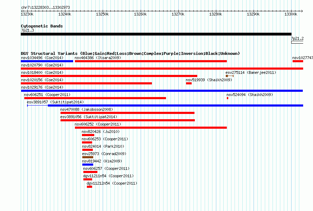Click the 13240k ruler label
The image size is (313, 211).
pos(65,14)
